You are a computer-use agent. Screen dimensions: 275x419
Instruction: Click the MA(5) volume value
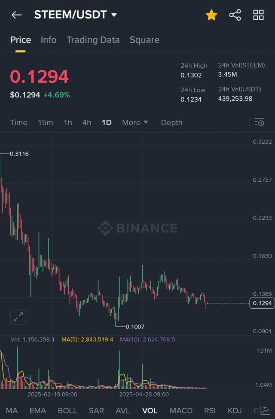point(87,340)
